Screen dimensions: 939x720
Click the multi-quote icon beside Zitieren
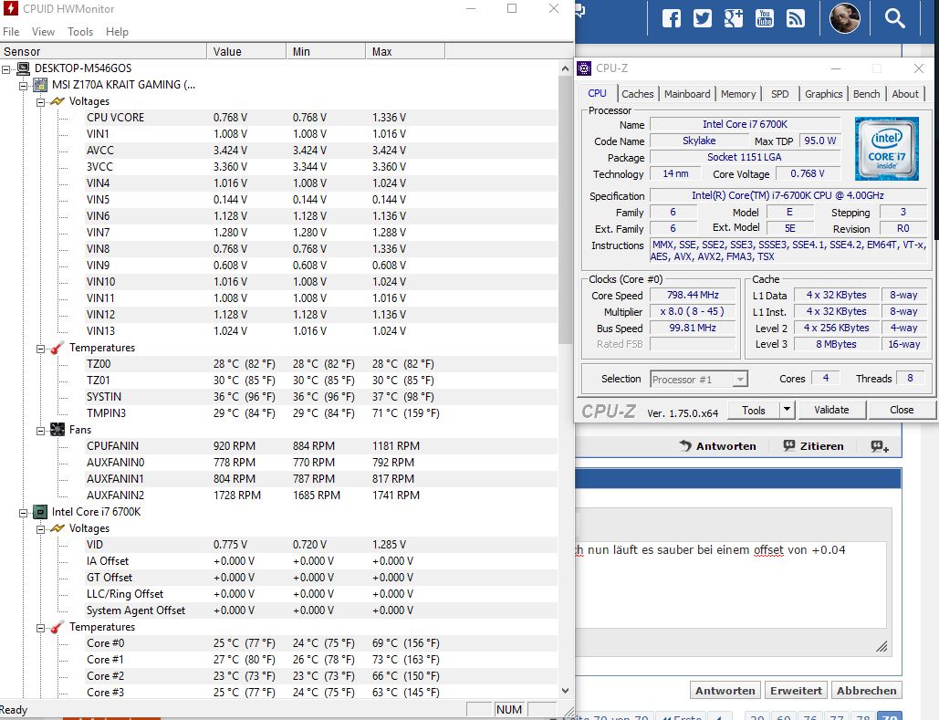[880, 446]
